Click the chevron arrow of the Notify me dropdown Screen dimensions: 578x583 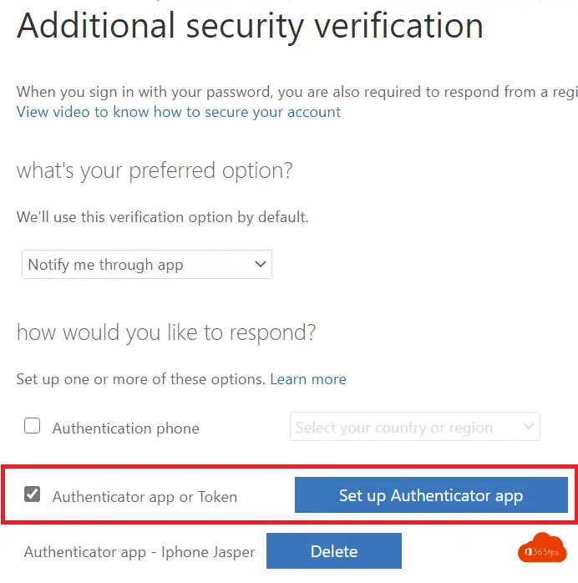coord(261,264)
